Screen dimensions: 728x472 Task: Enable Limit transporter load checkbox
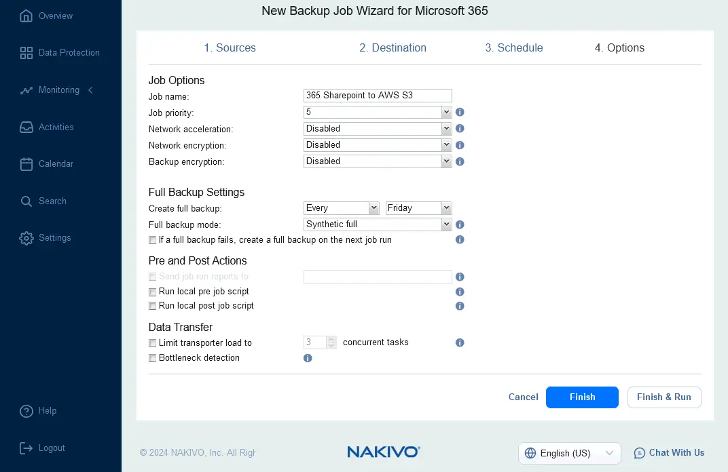point(152,343)
